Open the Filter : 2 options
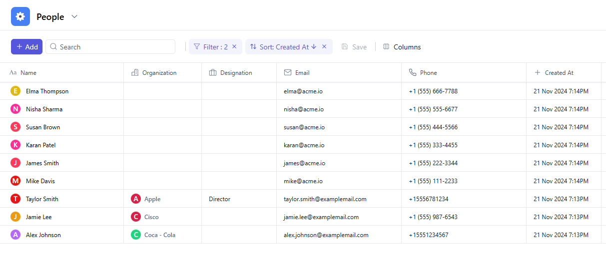The width and height of the screenshot is (606, 276). 210,47
